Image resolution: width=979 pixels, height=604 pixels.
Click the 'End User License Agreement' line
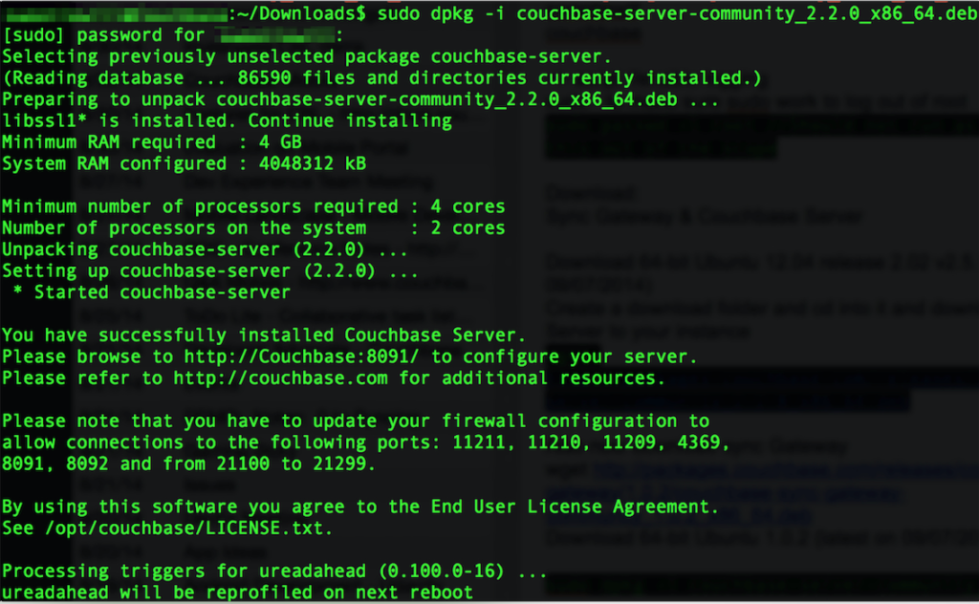[x=360, y=506]
